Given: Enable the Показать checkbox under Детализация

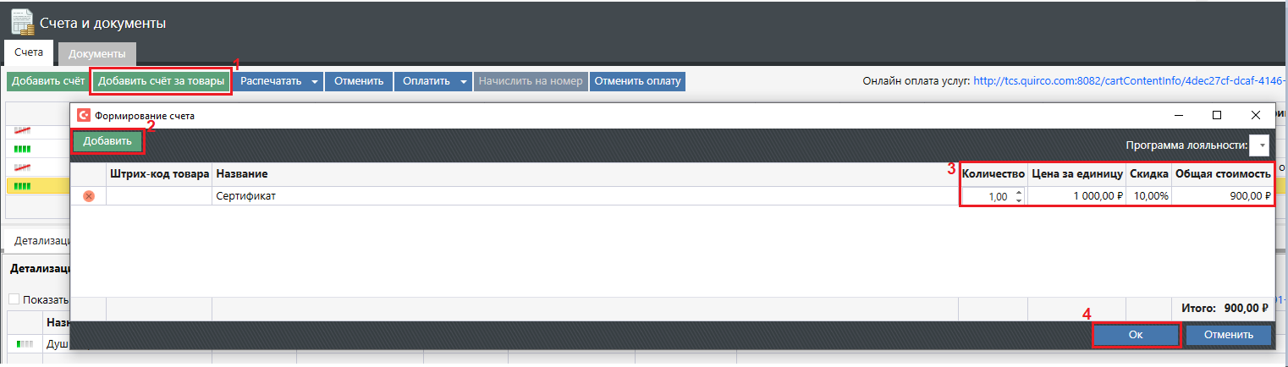Looking at the screenshot, I should tap(14, 299).
